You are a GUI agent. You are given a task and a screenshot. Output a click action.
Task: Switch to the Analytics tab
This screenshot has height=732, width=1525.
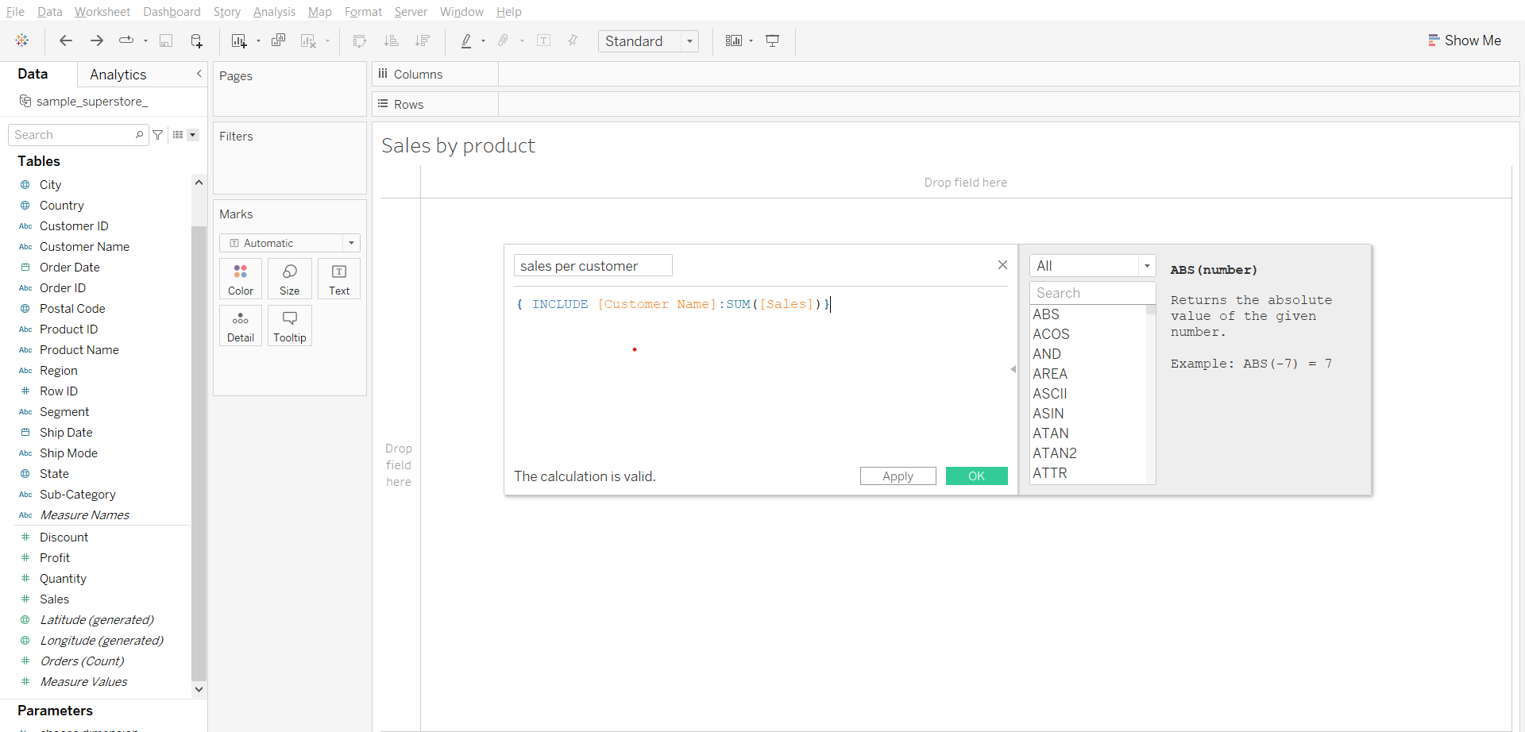[x=118, y=75]
